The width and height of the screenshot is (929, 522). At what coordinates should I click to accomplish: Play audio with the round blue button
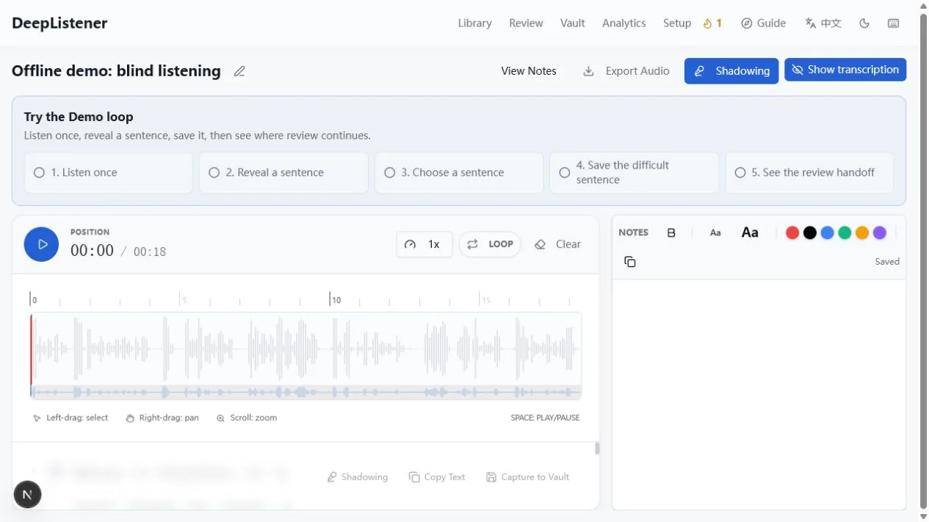(x=41, y=244)
